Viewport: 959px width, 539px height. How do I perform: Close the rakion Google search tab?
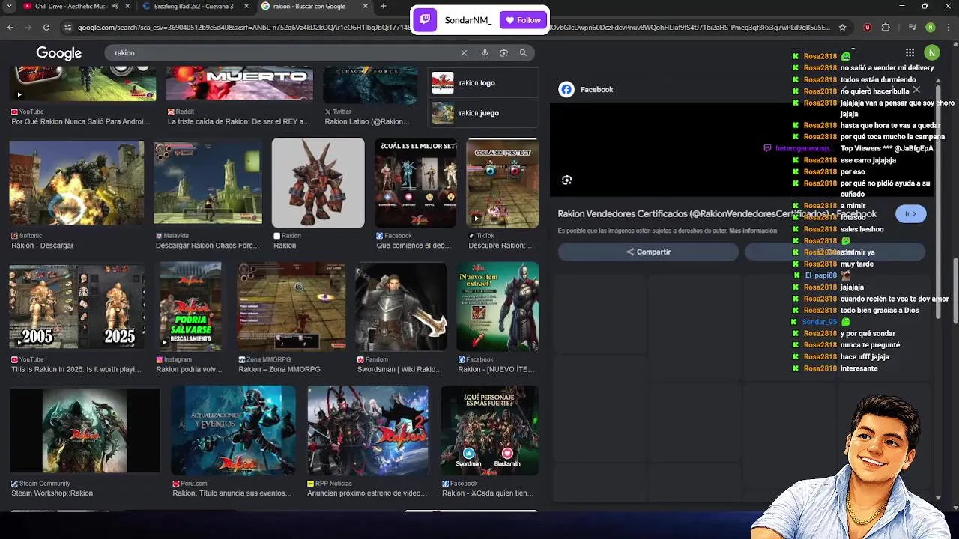(x=366, y=6)
